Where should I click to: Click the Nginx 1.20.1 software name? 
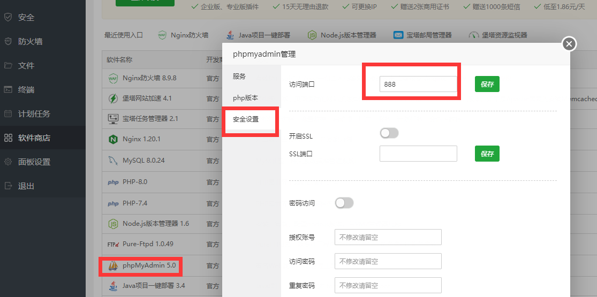[x=141, y=139]
